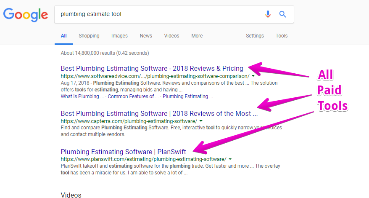The image size is (369, 198).
Task: Click the capterra.com green URL text
Action: (x=129, y=121)
